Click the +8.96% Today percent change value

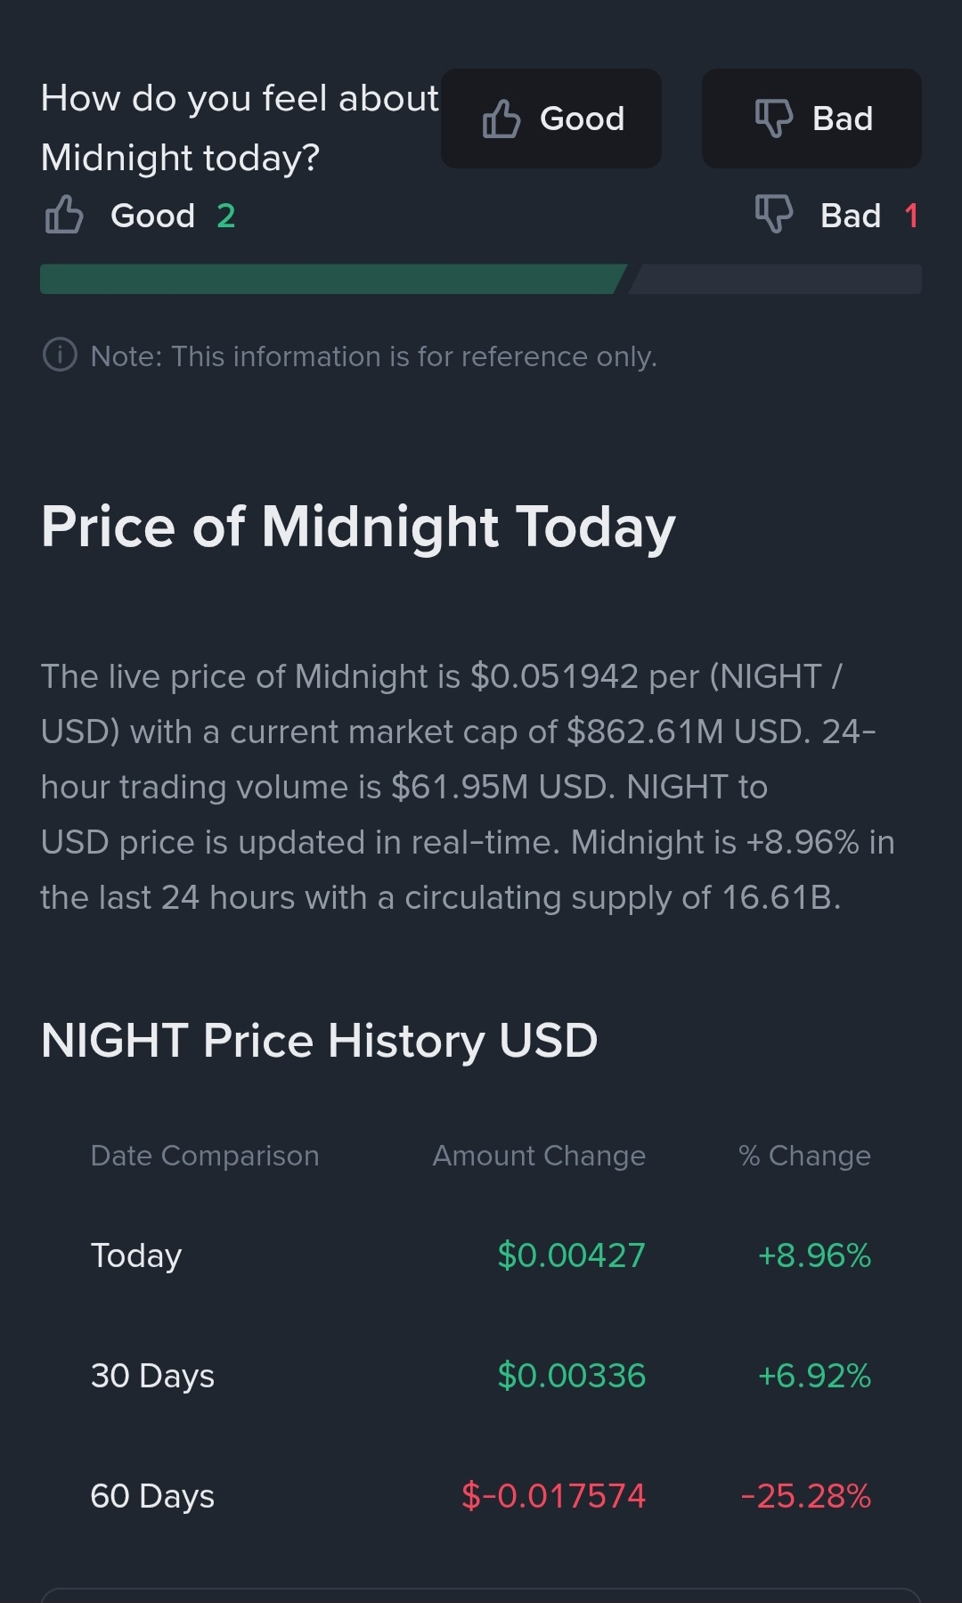coord(814,1255)
